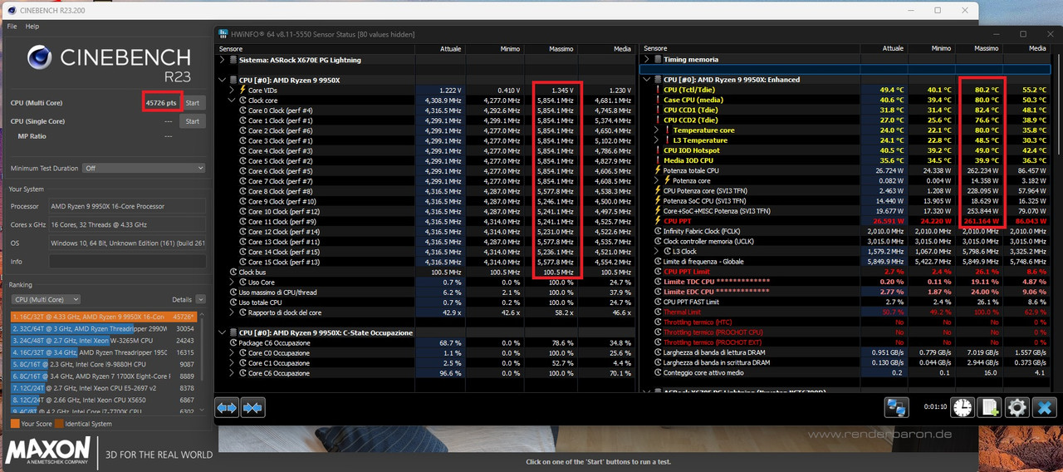Viewport: 1063px width, 472px height.
Task: Click the circle icon beside Uso totale CPU
Action: pyautogui.click(x=233, y=302)
